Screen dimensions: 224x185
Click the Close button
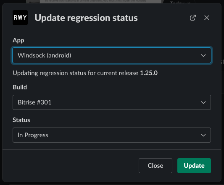(x=155, y=166)
